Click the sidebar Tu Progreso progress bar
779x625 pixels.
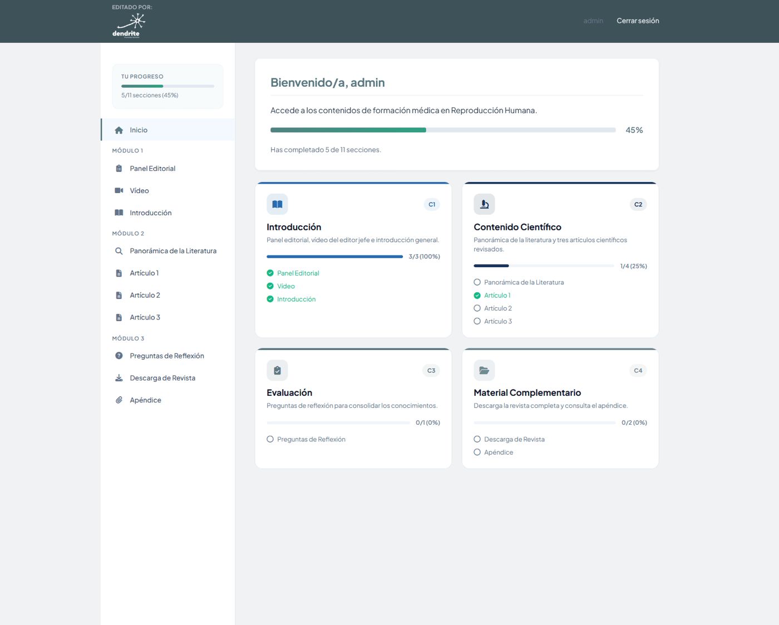click(167, 86)
